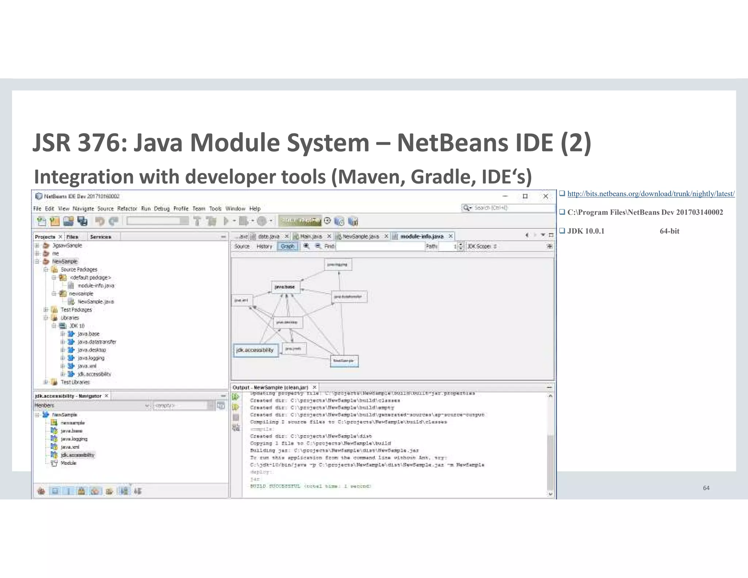Click the Run Project play icon
The image size is (748, 578).
(226, 221)
